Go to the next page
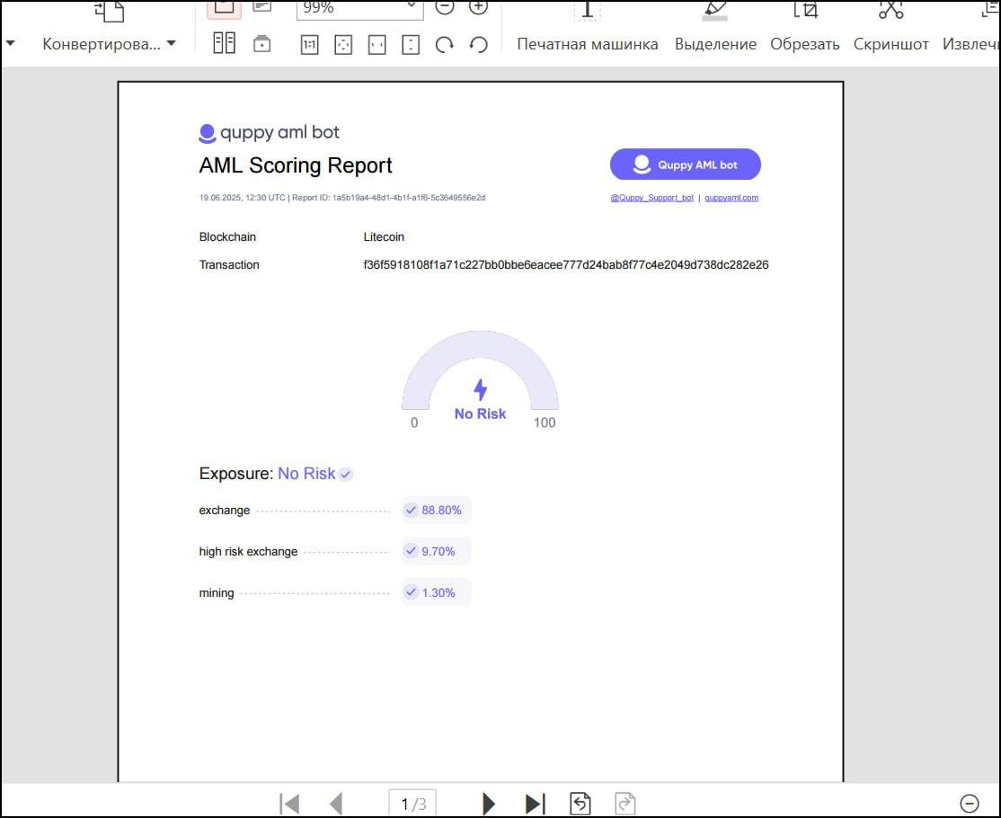This screenshot has width=1001, height=818. pos(489,804)
